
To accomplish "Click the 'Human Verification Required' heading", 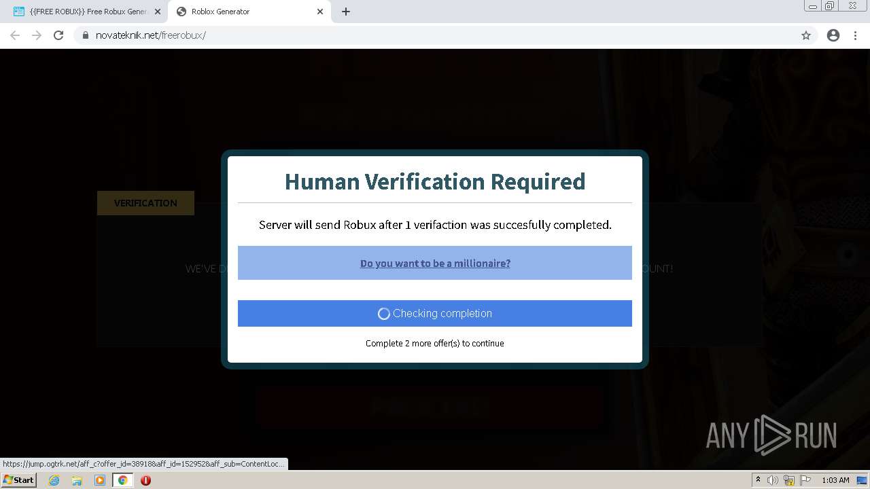I will coord(435,181).
